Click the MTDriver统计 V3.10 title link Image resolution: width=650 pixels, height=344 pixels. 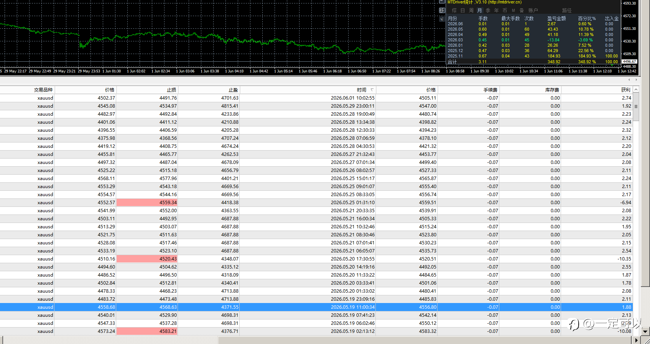click(x=484, y=2)
